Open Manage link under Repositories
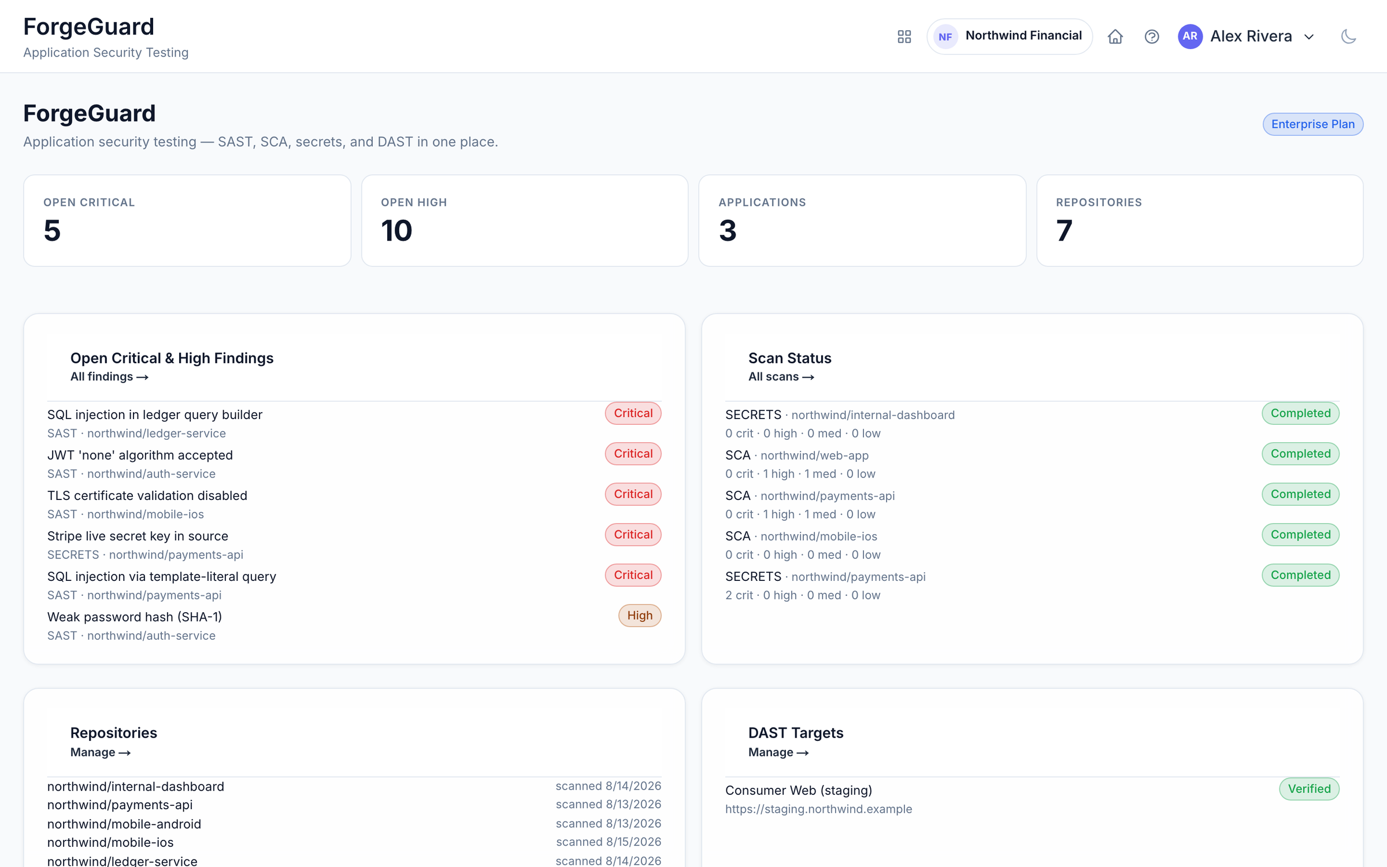 pyautogui.click(x=100, y=753)
